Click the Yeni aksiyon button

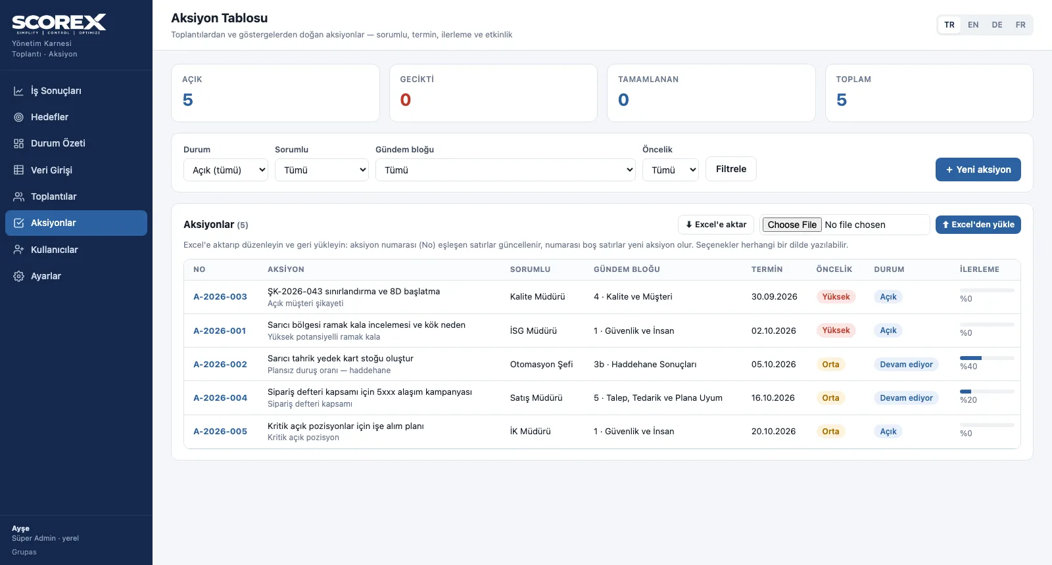click(x=978, y=169)
